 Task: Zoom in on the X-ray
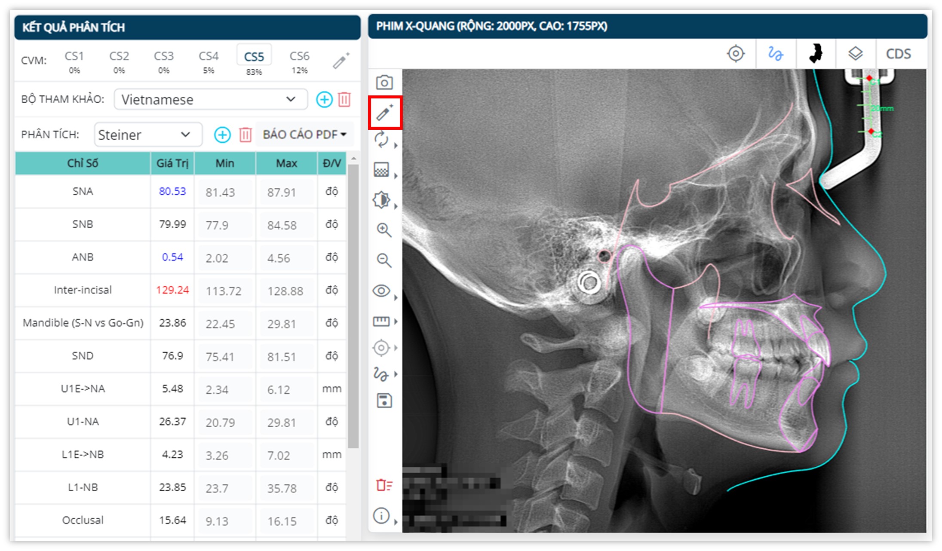(384, 230)
